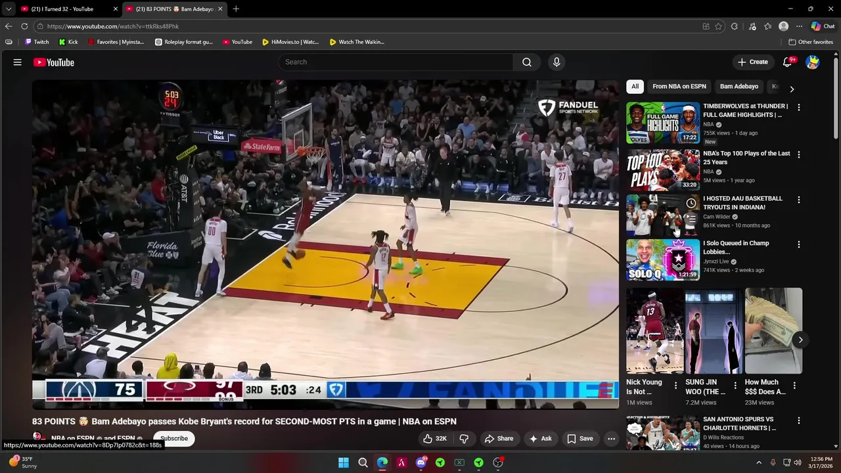Open Windows Start menu
Screen dimensions: 841x473
tap(344, 462)
